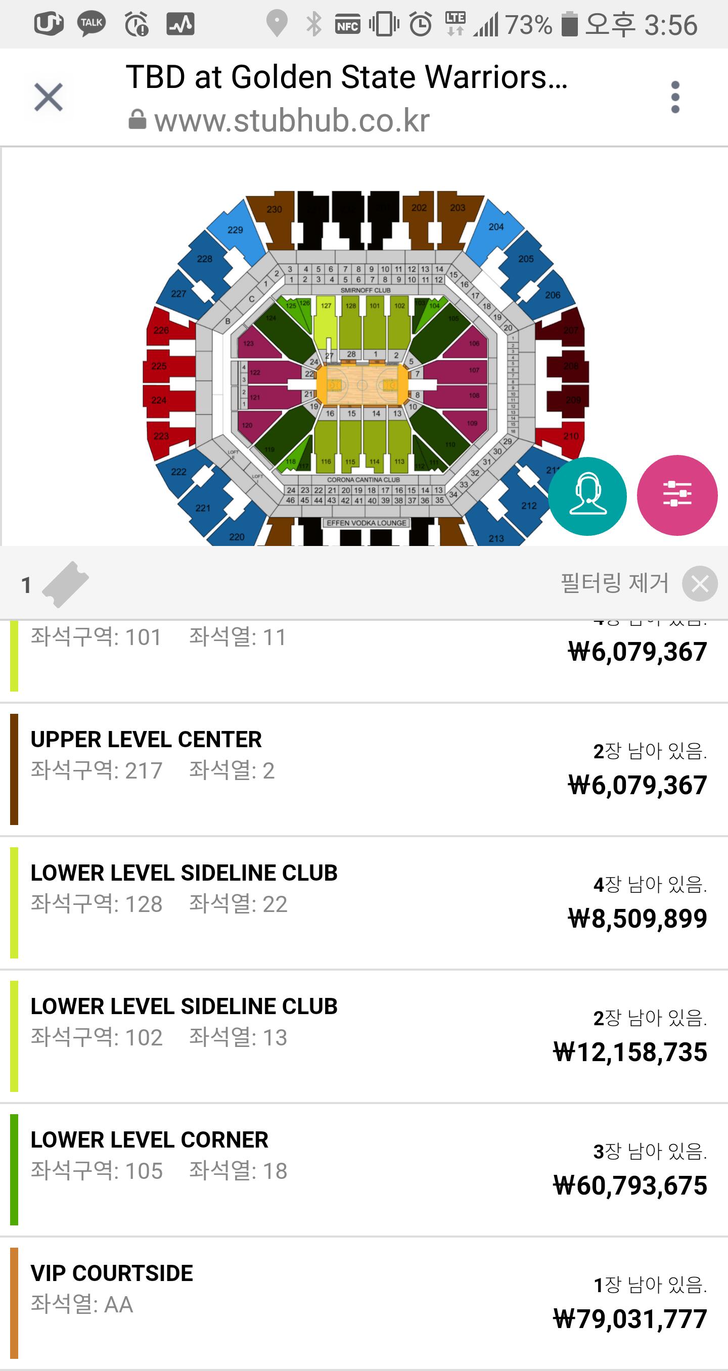The height and width of the screenshot is (1371, 728).
Task: Tap the site lock security icon
Action: pyautogui.click(x=137, y=120)
